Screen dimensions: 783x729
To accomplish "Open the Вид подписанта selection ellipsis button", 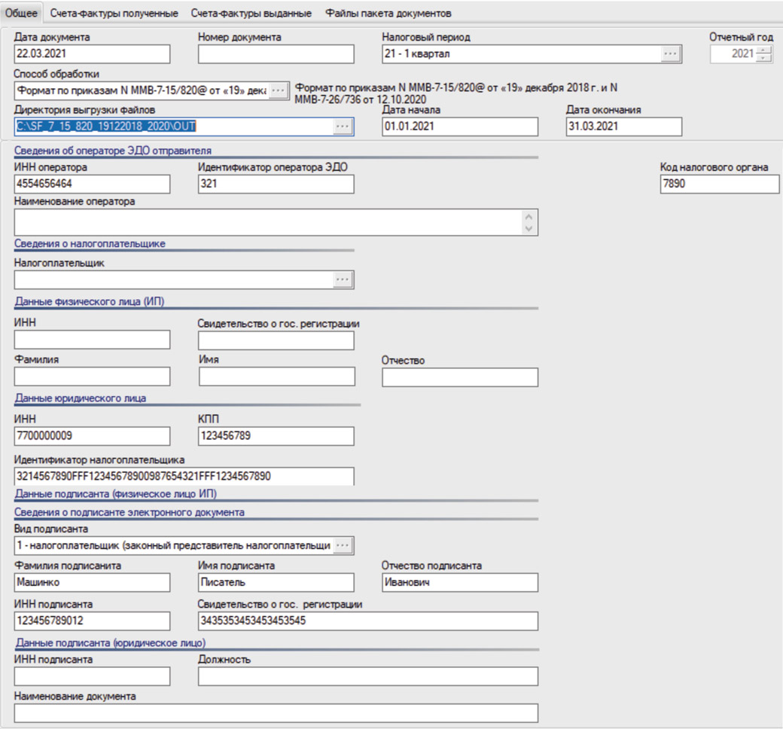I will pyautogui.click(x=343, y=545).
